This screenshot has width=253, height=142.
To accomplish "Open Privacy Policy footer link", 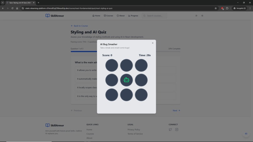I will point(134,129).
